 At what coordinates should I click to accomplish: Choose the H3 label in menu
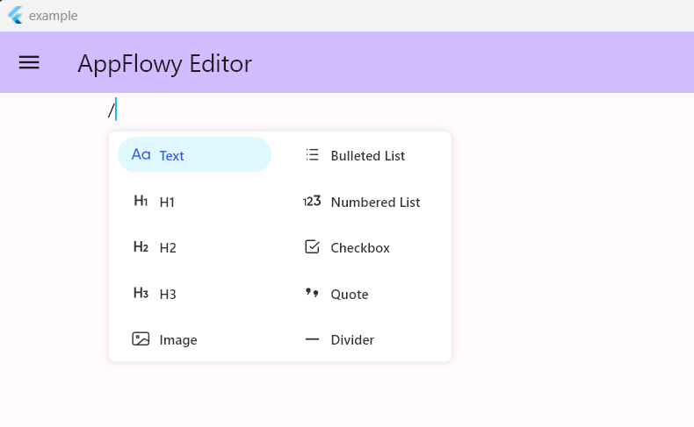point(168,295)
